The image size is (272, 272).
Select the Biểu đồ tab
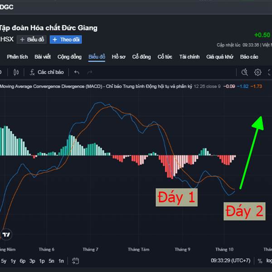tap(97, 57)
